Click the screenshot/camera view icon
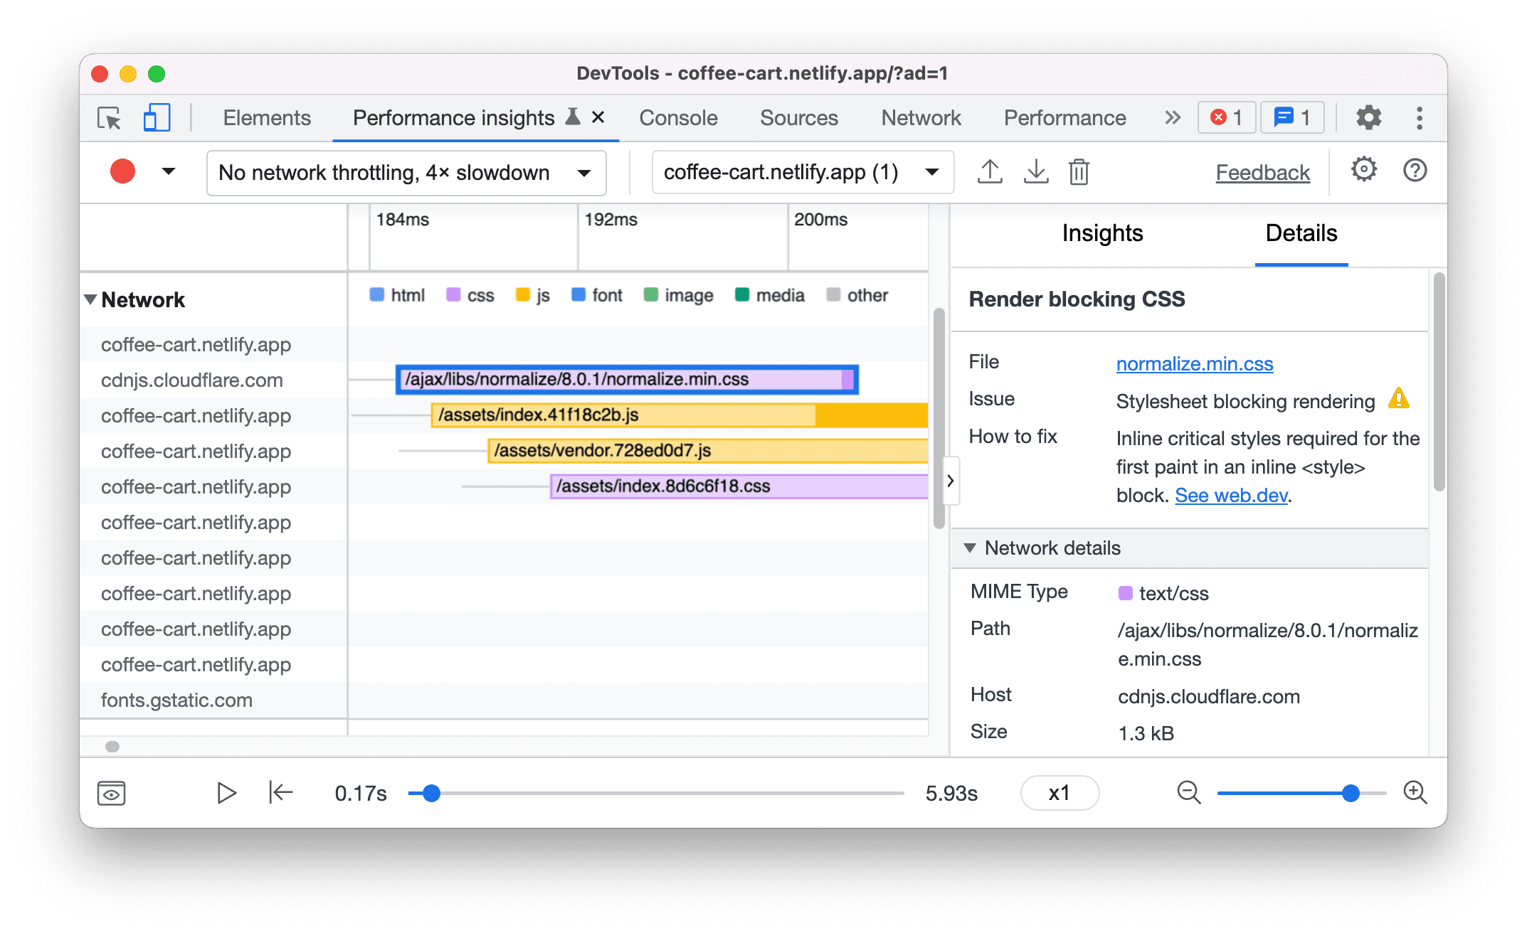 (109, 792)
